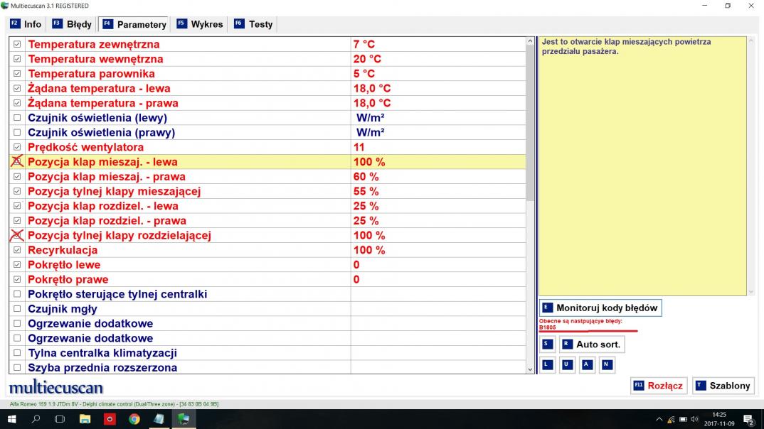Click the 7 °C external temperature value
This screenshot has height=429, width=764.
tap(364, 44)
